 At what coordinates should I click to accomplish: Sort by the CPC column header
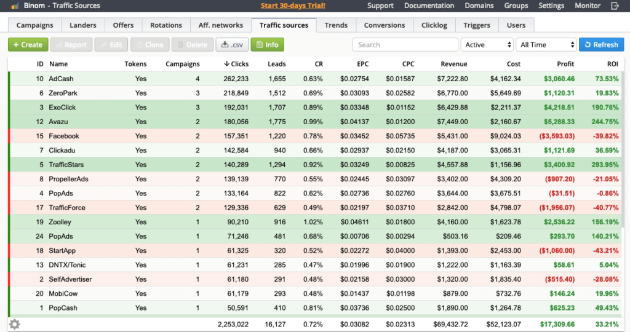(x=409, y=64)
